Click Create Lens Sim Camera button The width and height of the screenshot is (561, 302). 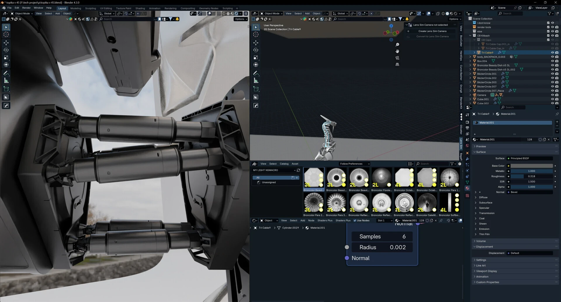pos(432,31)
